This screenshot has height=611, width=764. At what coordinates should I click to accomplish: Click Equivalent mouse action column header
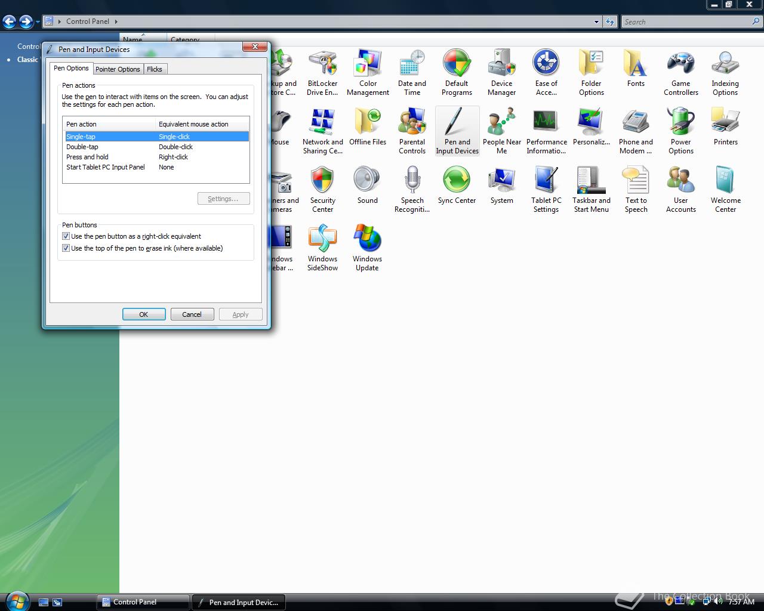coord(202,124)
